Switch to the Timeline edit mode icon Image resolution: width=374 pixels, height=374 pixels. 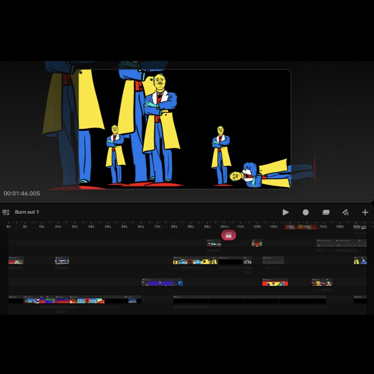coord(326,212)
